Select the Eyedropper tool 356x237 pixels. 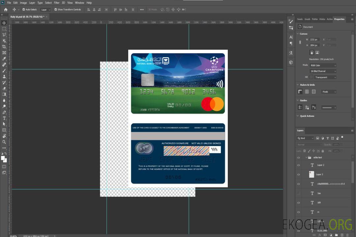coord(4,59)
